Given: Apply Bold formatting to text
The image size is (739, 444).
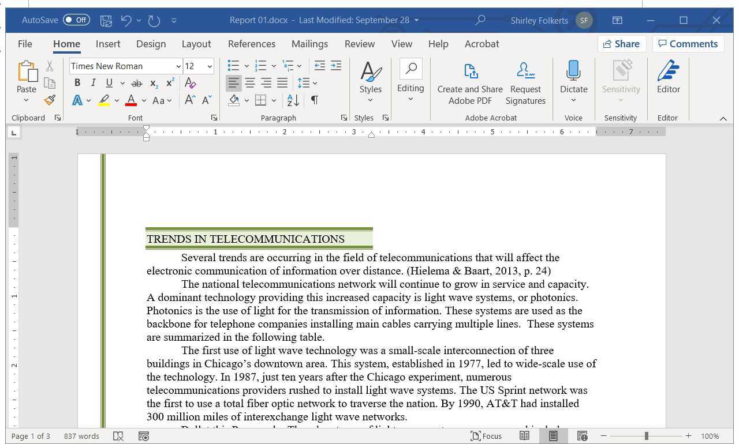Looking at the screenshot, I should 77,83.
